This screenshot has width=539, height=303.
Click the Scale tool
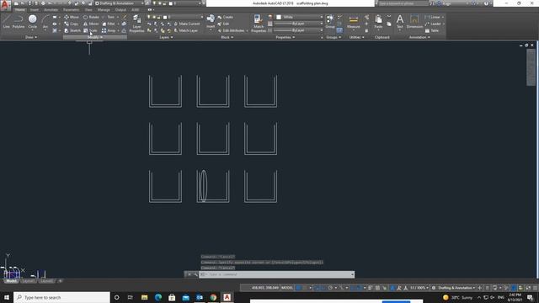pyautogui.click(x=91, y=30)
